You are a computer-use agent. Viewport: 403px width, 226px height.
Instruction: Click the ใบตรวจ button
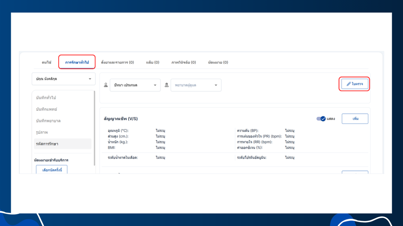click(x=355, y=84)
